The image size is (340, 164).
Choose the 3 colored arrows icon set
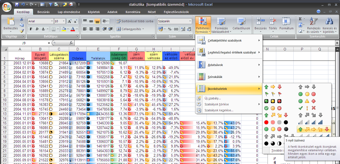pos(273,87)
